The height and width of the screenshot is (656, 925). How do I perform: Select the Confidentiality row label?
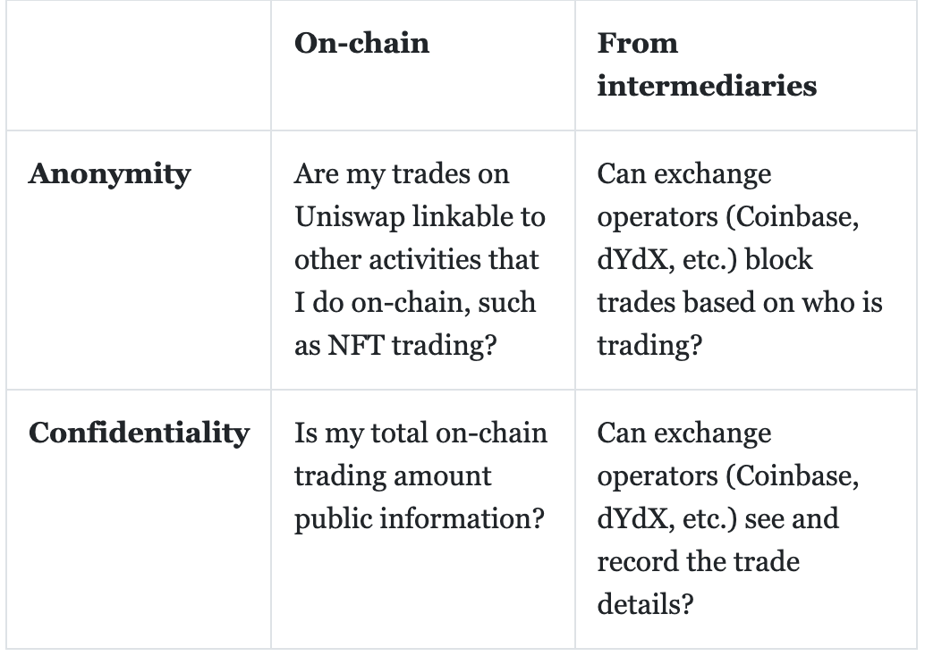pyautogui.click(x=140, y=433)
